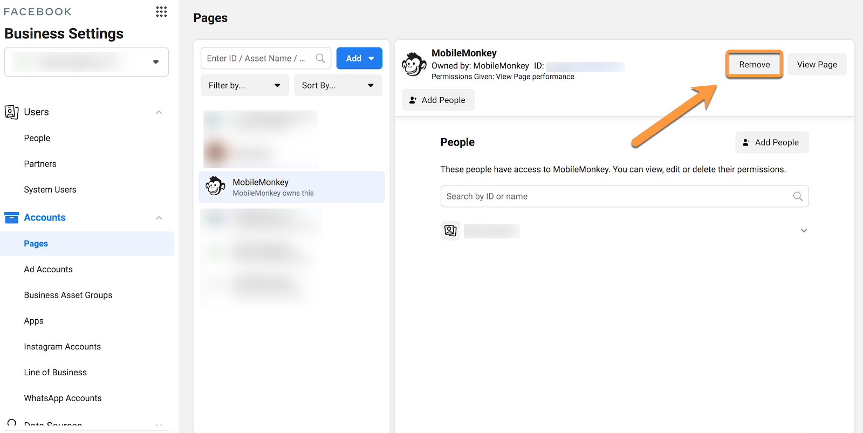
Task: Open Business Asset Groups
Action: click(x=68, y=295)
